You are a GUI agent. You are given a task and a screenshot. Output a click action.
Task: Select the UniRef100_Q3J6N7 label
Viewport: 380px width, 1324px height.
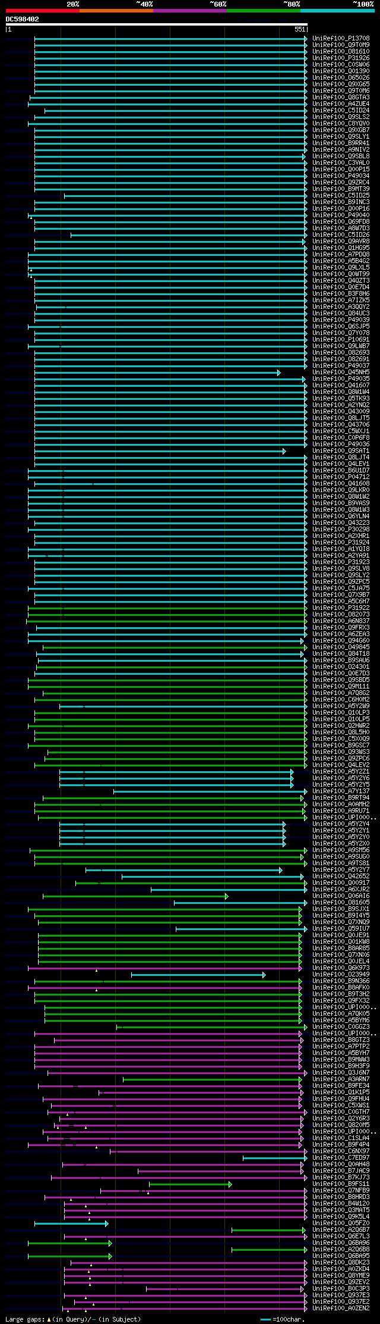(341, 1073)
